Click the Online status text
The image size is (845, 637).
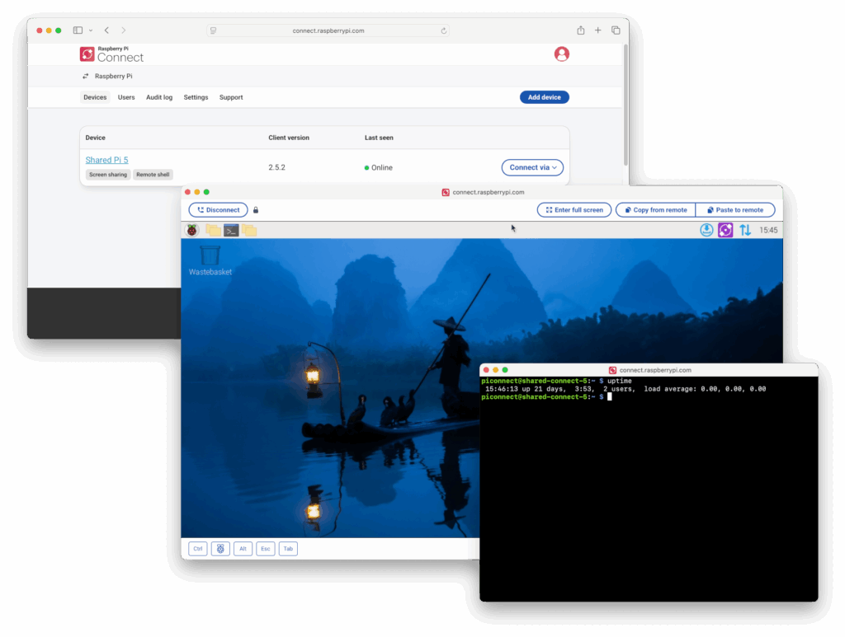[381, 168]
